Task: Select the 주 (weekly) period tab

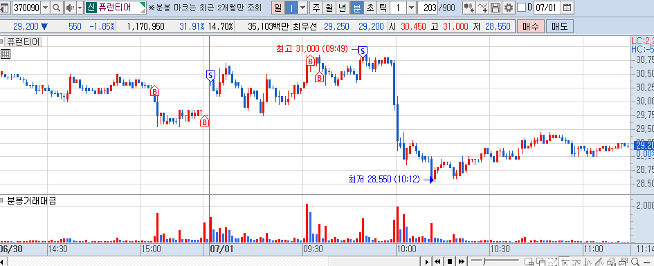Action: click(316, 7)
